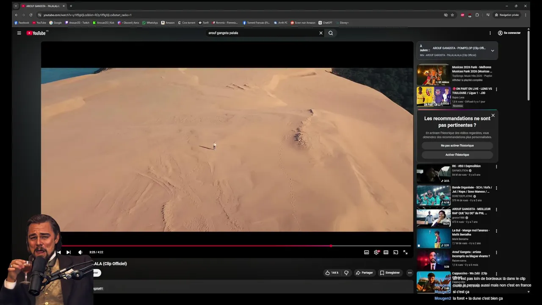Open options for Bande Organisée video
The width and height of the screenshot is (542, 305).
click(496, 188)
